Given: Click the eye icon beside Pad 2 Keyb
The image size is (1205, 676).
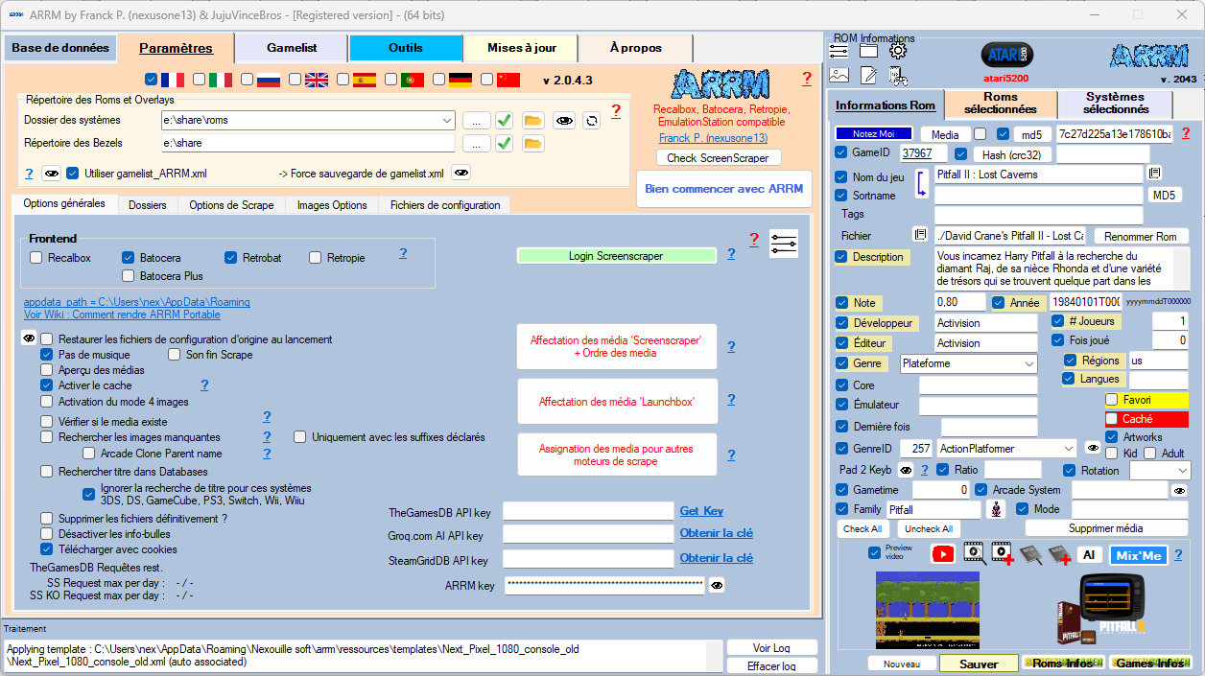Looking at the screenshot, I should coord(905,470).
